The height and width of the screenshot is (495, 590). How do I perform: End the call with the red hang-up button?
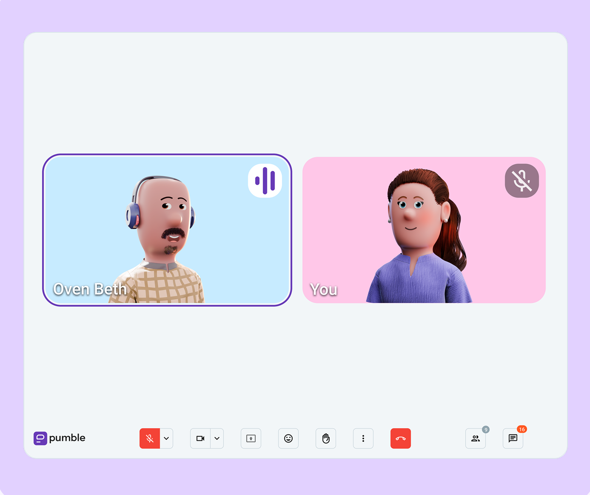click(x=400, y=438)
